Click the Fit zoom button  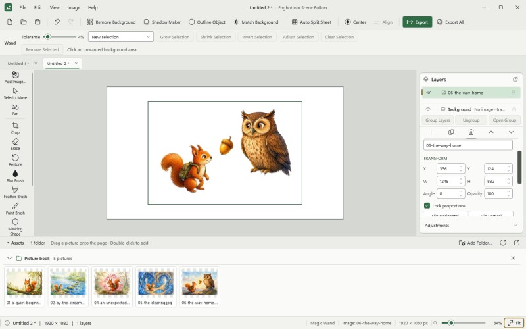(x=514, y=323)
